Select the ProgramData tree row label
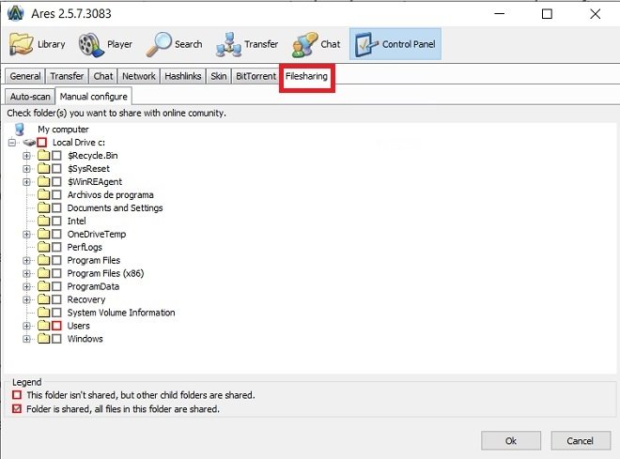620x459 pixels. (93, 286)
